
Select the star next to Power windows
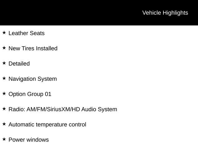[4, 139]
